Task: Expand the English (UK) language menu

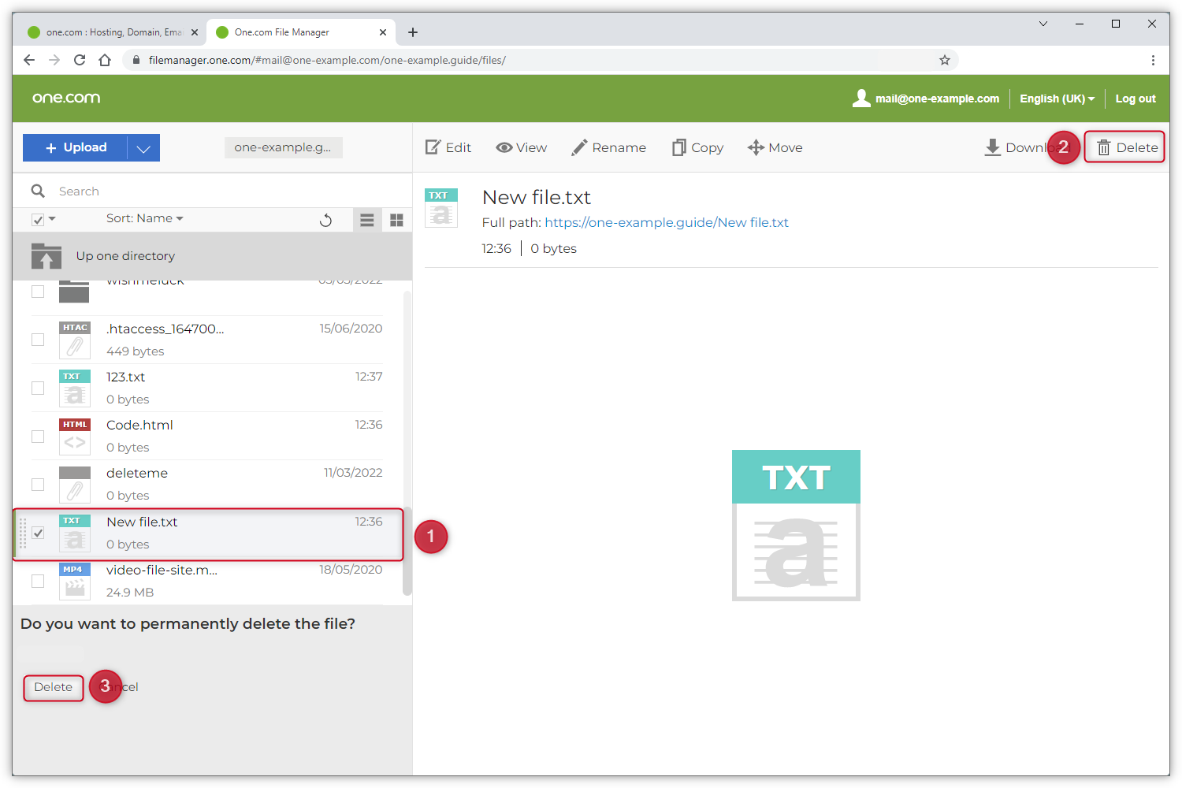Action: click(x=1057, y=98)
